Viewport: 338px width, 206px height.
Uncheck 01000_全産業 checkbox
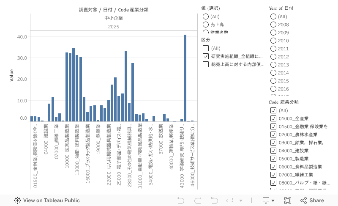[x=273, y=118]
